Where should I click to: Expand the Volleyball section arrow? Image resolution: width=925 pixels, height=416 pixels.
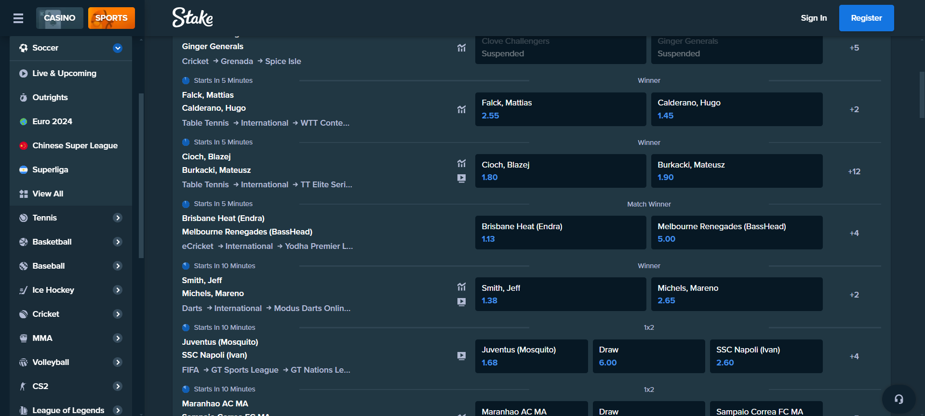[118, 362]
